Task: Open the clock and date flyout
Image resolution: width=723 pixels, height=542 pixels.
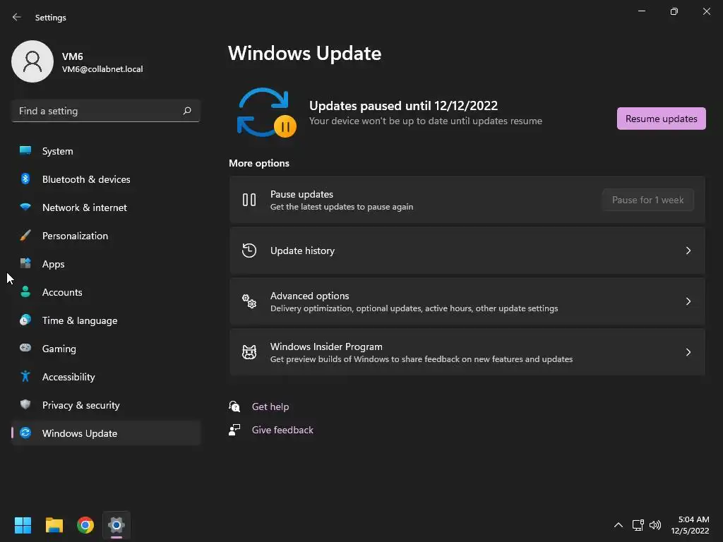Action: coord(690,525)
